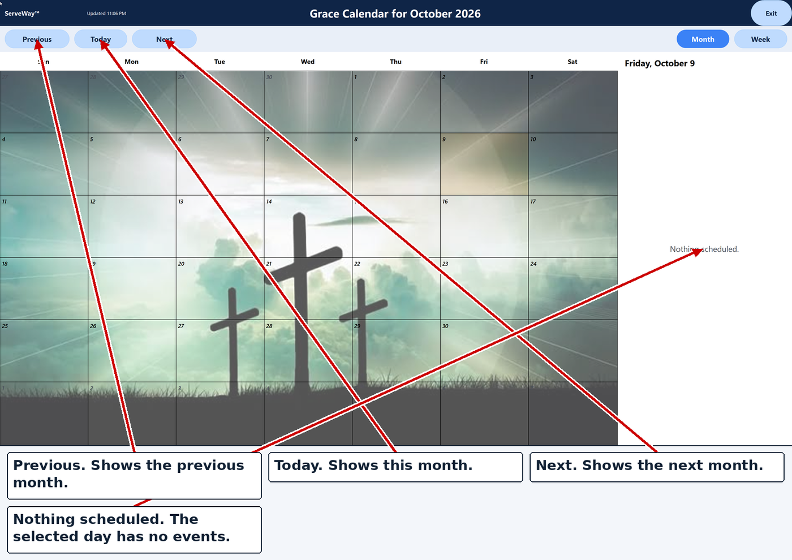This screenshot has width=792, height=560.
Task: Select day 25 cell on Sunday
Action: pyautogui.click(x=44, y=351)
